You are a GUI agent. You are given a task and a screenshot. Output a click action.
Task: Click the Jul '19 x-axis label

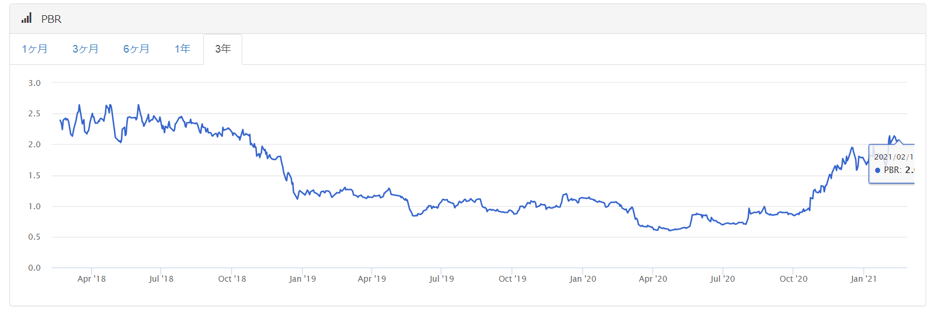pyautogui.click(x=441, y=279)
